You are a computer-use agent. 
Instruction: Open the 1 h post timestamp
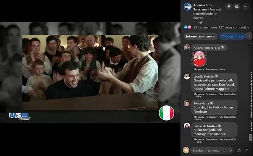195,22
